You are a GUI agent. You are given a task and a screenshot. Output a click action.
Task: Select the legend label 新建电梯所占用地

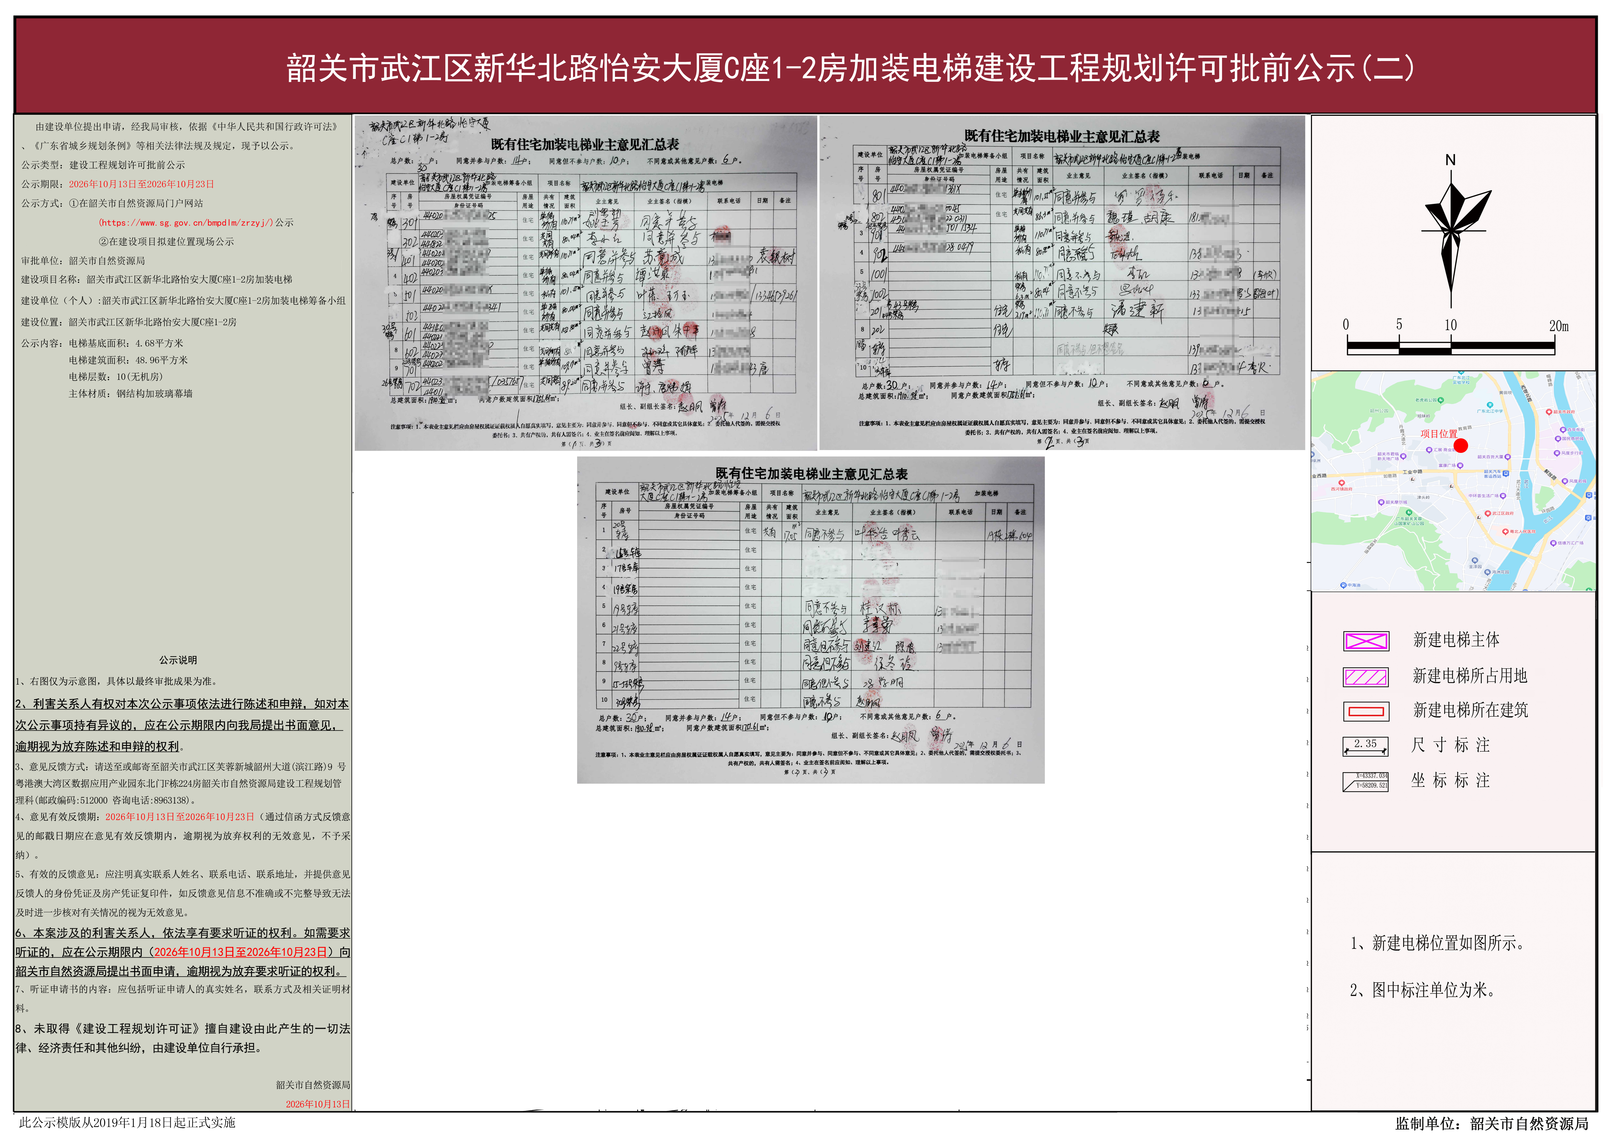pyautogui.click(x=1470, y=676)
